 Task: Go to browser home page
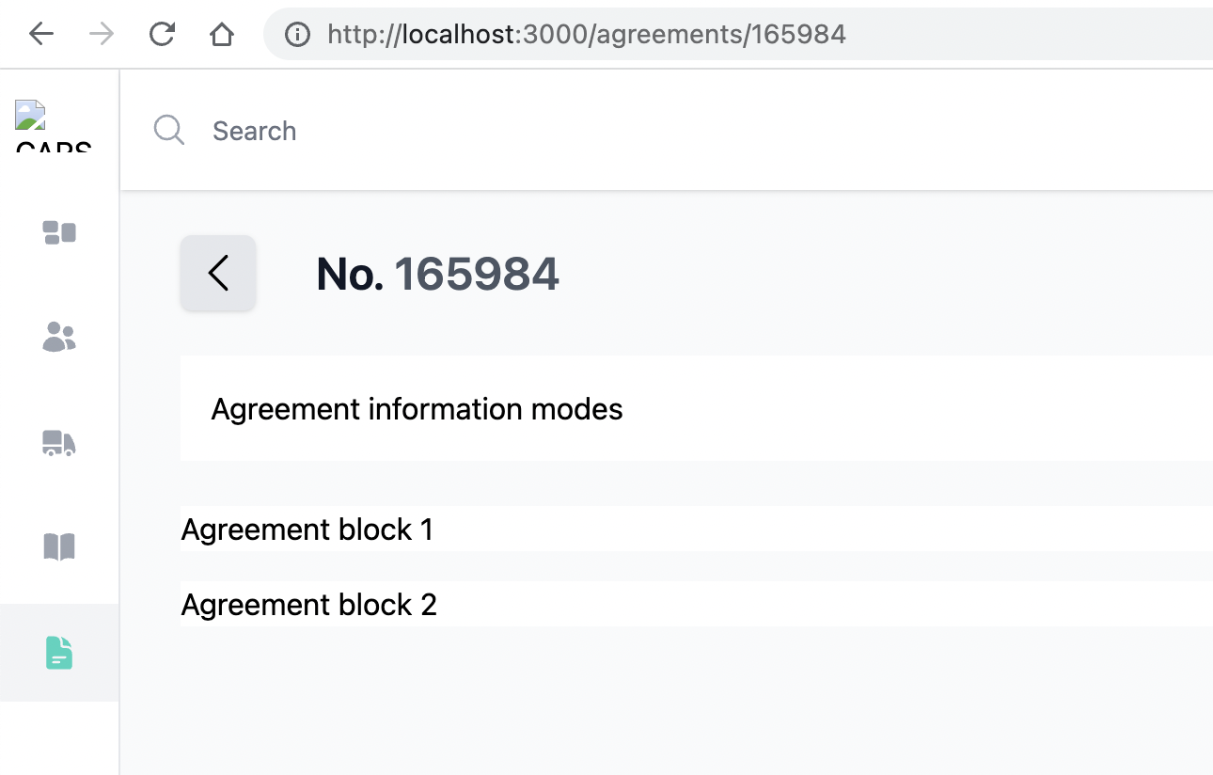pyautogui.click(x=221, y=35)
